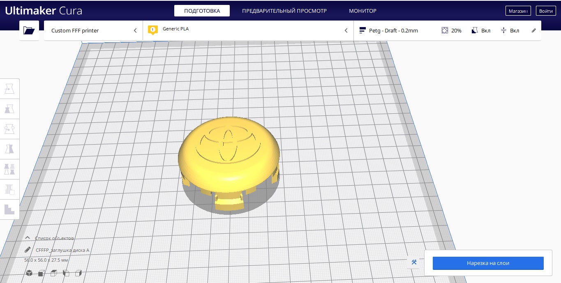Click the Нарезка на слои slice button
561x283 pixels.
[488, 263]
